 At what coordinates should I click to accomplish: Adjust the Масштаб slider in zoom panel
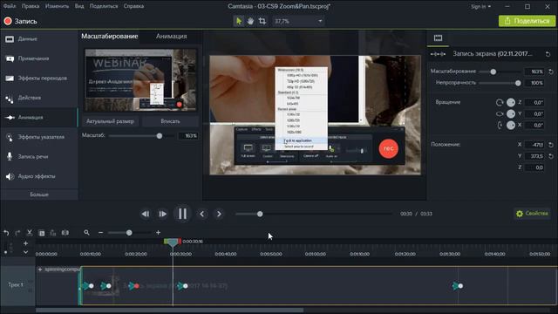pyautogui.click(x=160, y=136)
